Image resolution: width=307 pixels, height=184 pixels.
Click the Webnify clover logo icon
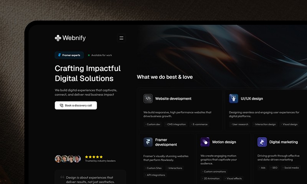[58, 38]
